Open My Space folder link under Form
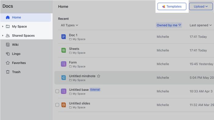This screenshot has width=214, height=120. [77, 67]
